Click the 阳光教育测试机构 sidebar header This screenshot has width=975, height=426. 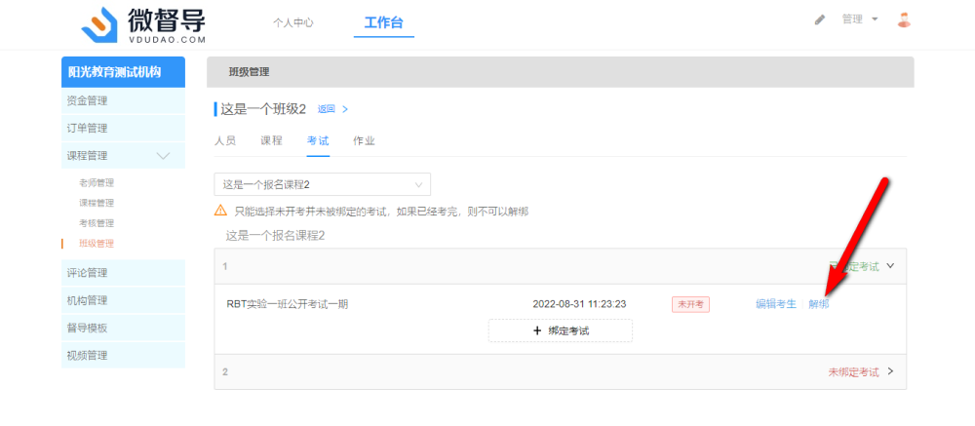point(123,72)
